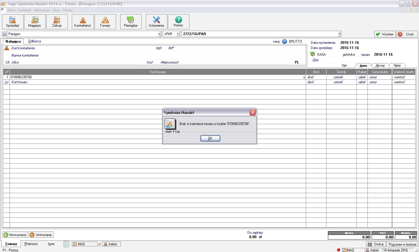Click the Wystaw button
Screen dimensions: 419x252
tap(385, 34)
